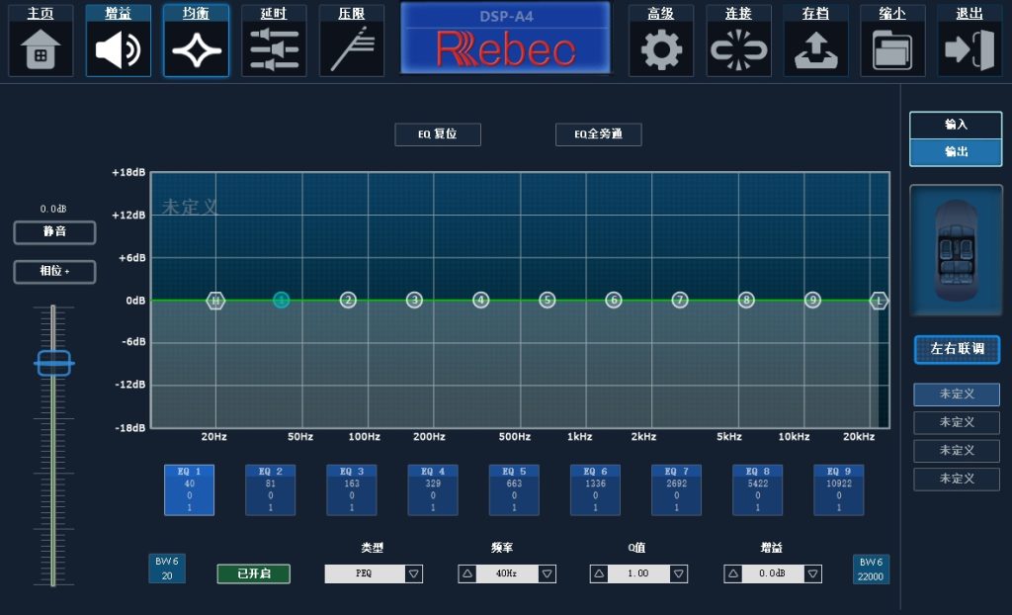Select the EQ 1 band card (40)

(189, 489)
